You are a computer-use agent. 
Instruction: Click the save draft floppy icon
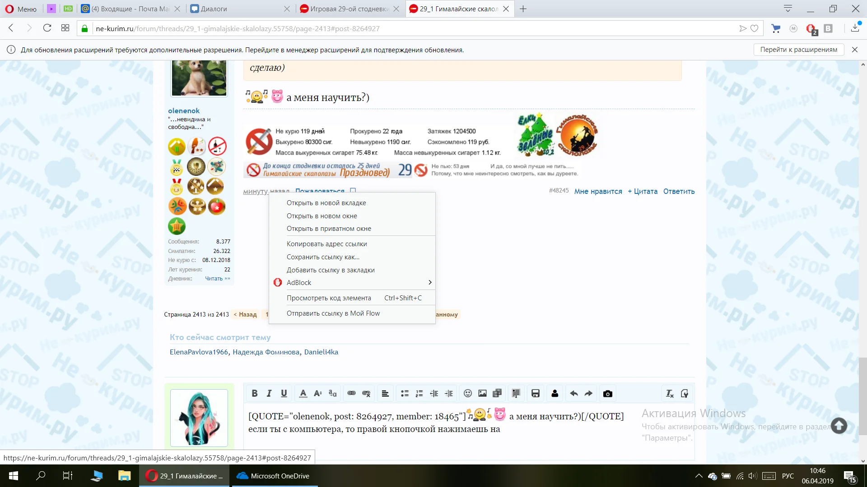point(536,394)
